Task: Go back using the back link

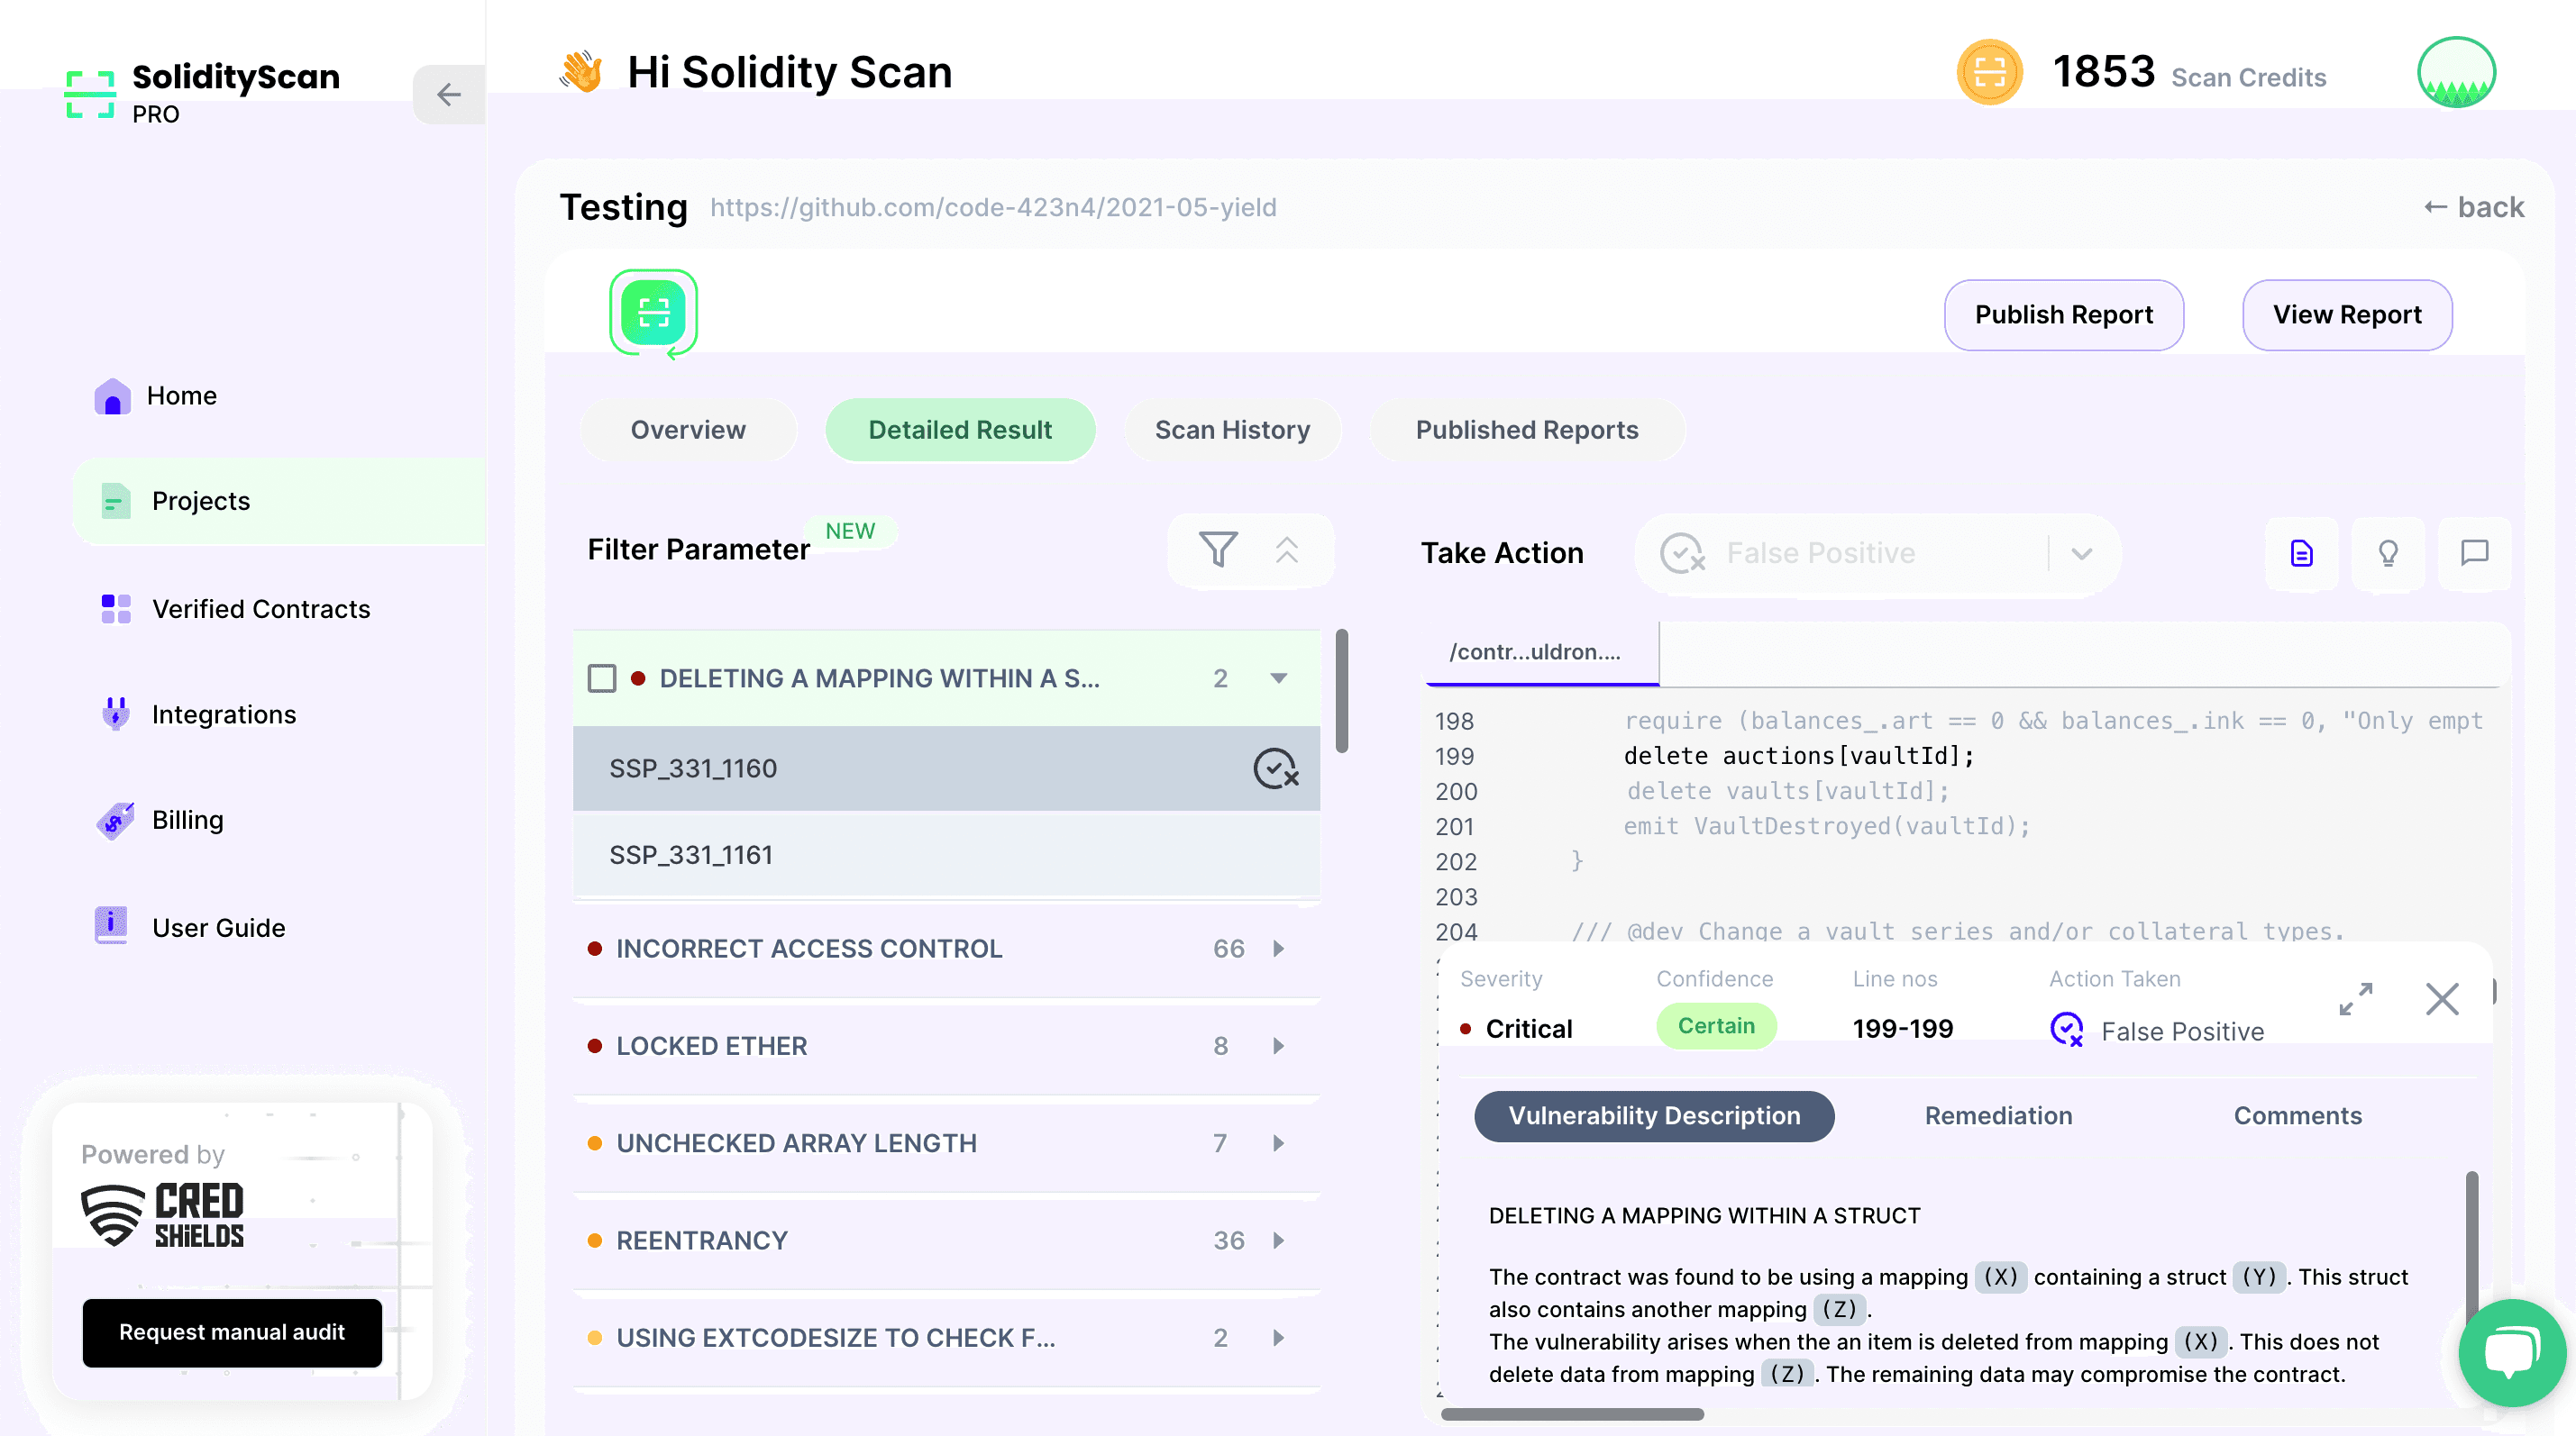Action: pyautogui.click(x=2473, y=207)
